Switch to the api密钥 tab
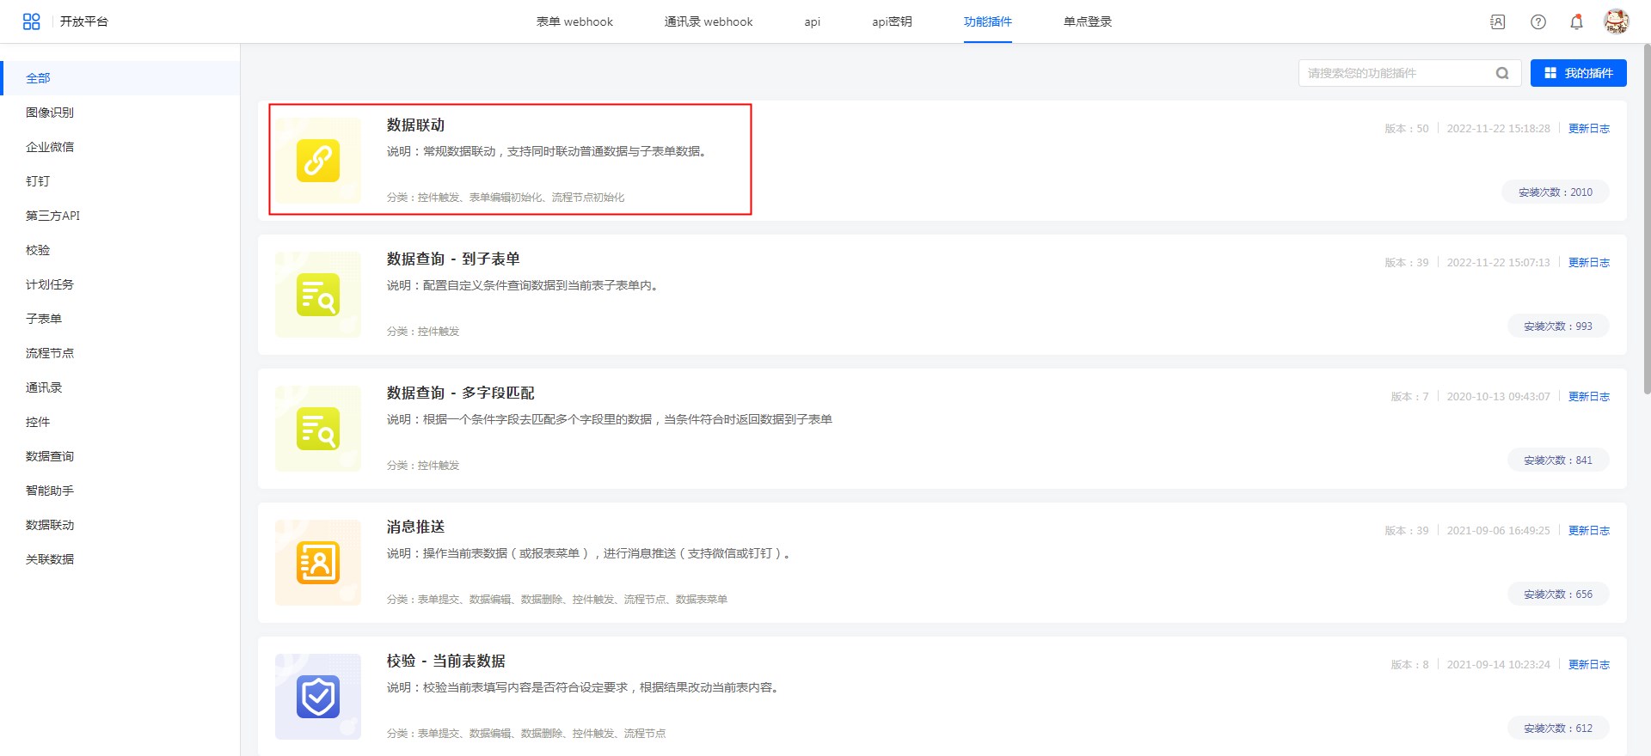The width and height of the screenshot is (1651, 756). [x=892, y=21]
